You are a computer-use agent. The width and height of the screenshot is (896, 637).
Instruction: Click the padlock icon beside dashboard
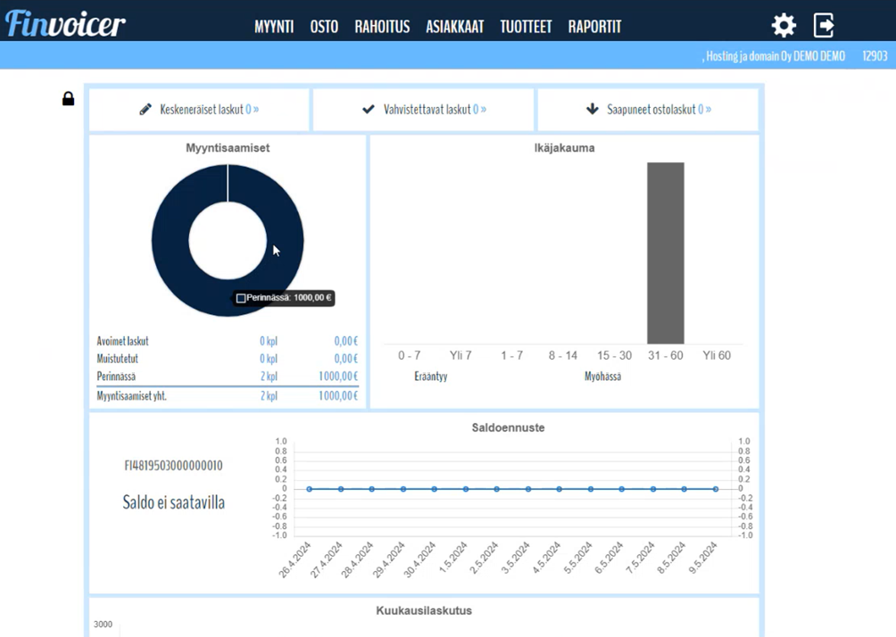point(68,99)
